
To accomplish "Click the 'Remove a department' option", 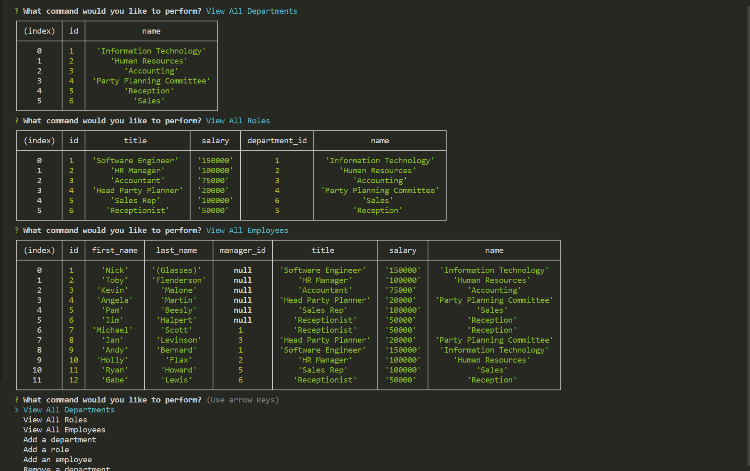I will tap(66, 468).
